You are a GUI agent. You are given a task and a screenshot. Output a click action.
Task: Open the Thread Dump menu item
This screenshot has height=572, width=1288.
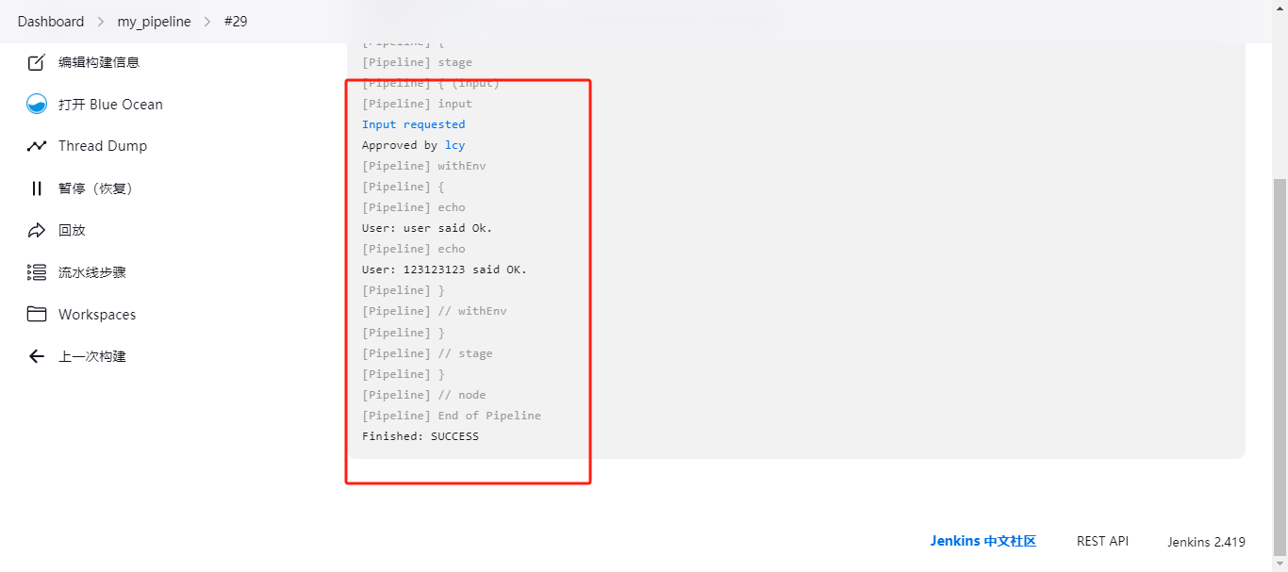(x=102, y=146)
